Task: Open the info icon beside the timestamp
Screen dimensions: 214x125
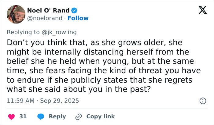Action: 202,101
